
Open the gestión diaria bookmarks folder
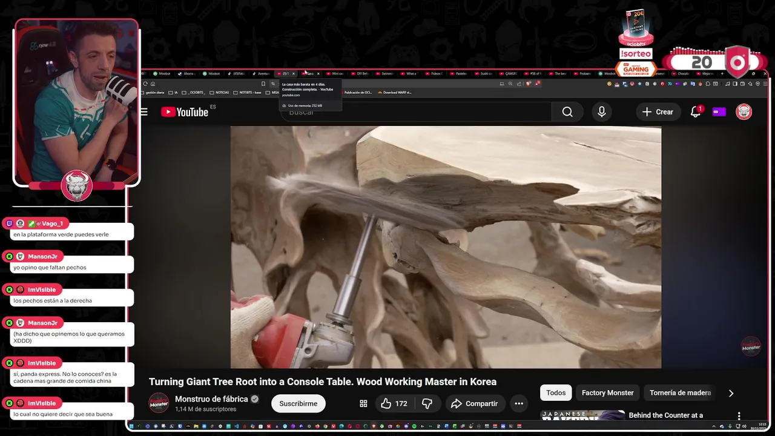click(153, 93)
